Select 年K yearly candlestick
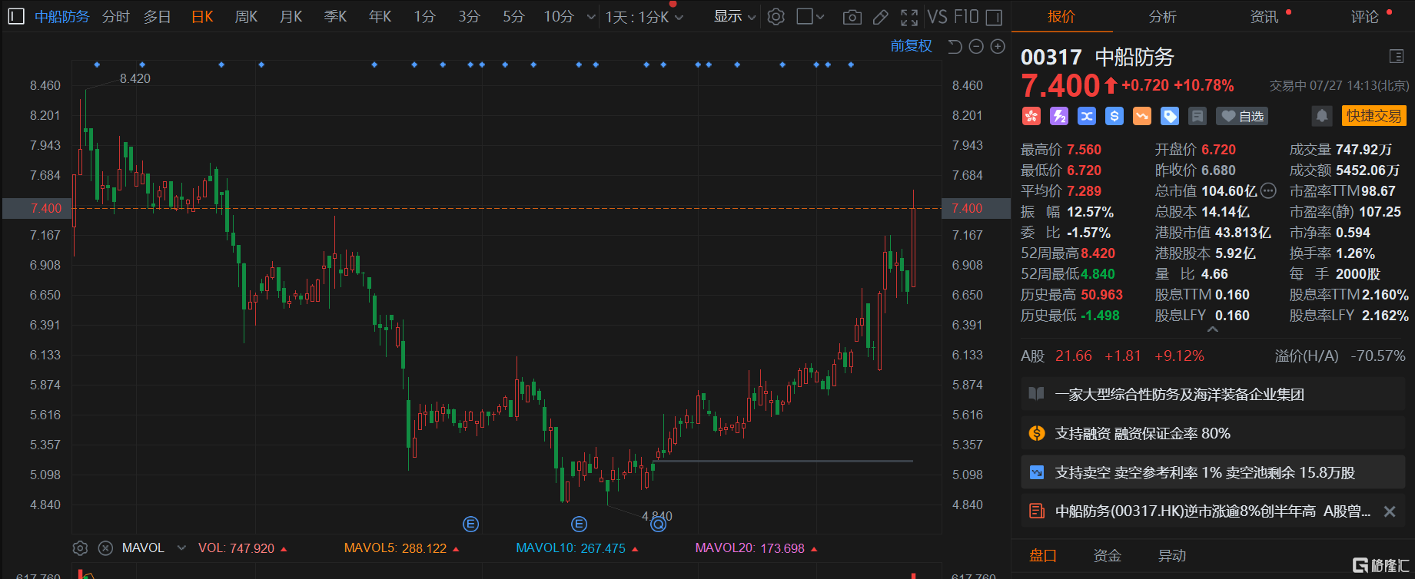 (380, 17)
